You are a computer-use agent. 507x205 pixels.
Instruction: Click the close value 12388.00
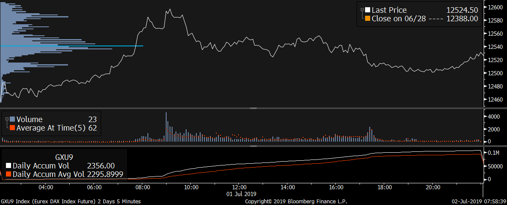pyautogui.click(x=462, y=19)
